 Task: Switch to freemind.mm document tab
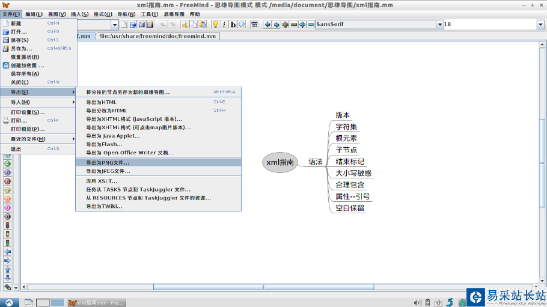[x=157, y=36]
